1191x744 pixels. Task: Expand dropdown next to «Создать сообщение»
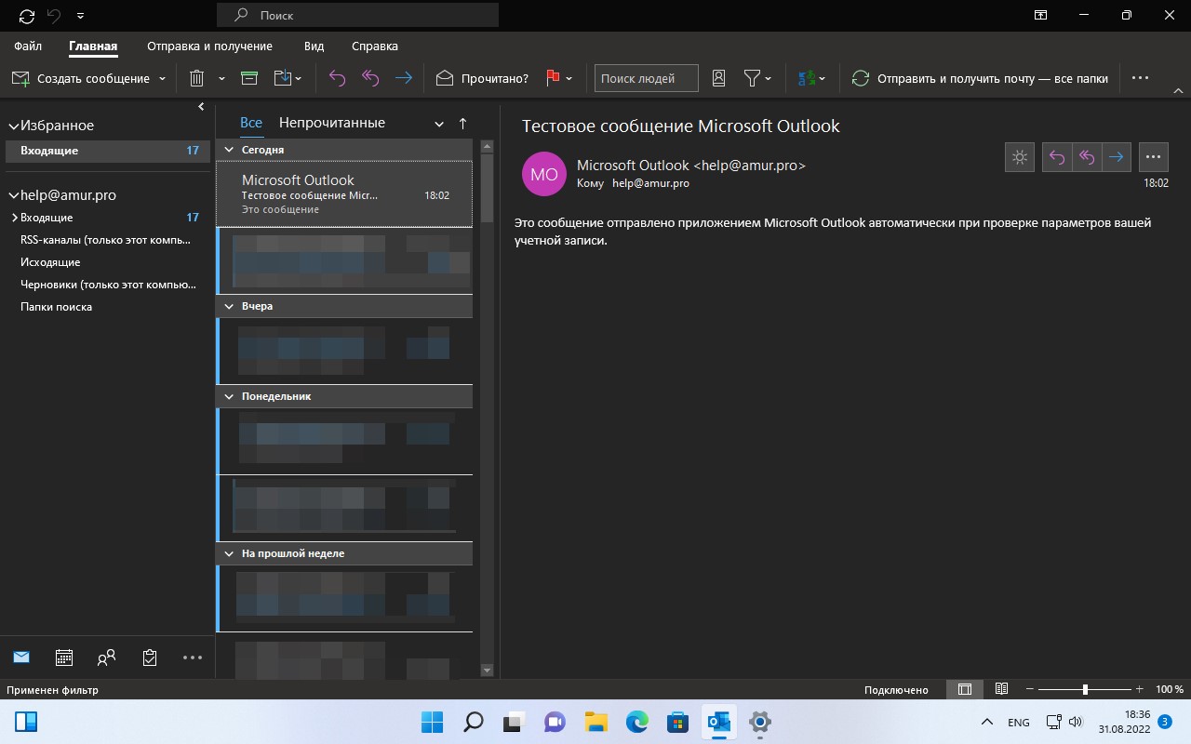pos(163,79)
